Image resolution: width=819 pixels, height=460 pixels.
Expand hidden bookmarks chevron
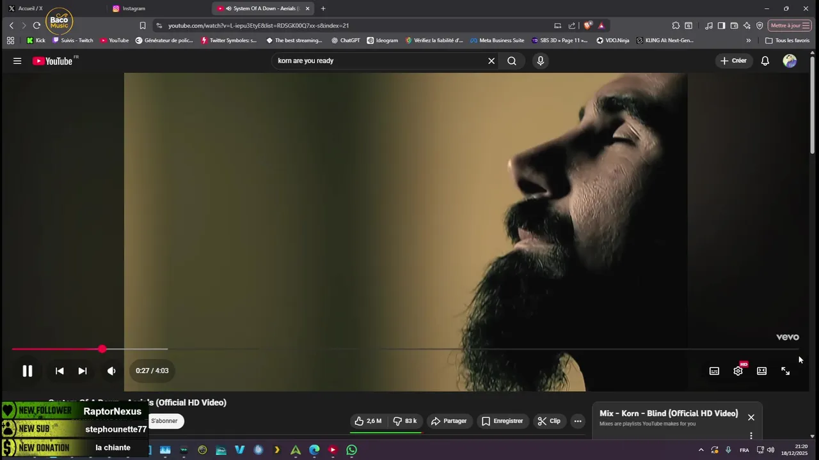(x=748, y=40)
